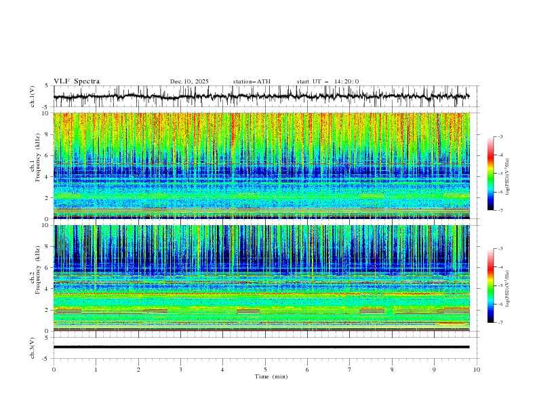This screenshot has height=415, width=537.
Task: Click the upper color scale bar beside ch.1
Action: pos(490,174)
